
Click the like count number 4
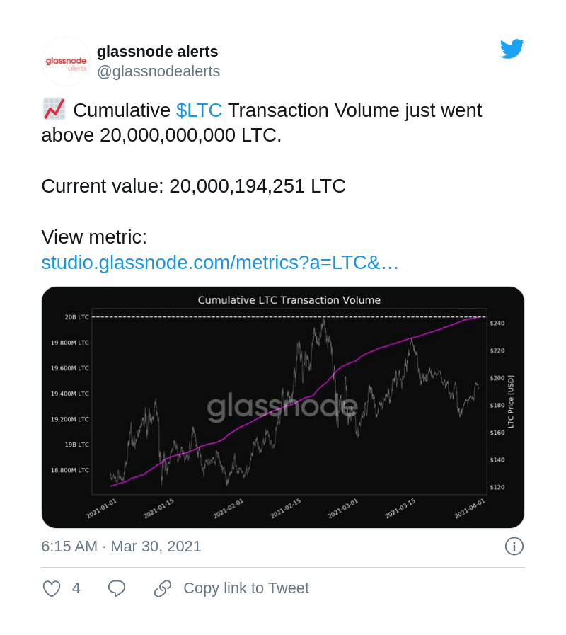[x=76, y=588]
